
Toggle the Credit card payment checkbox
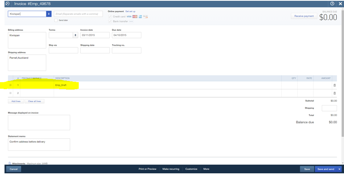pos(109,16)
